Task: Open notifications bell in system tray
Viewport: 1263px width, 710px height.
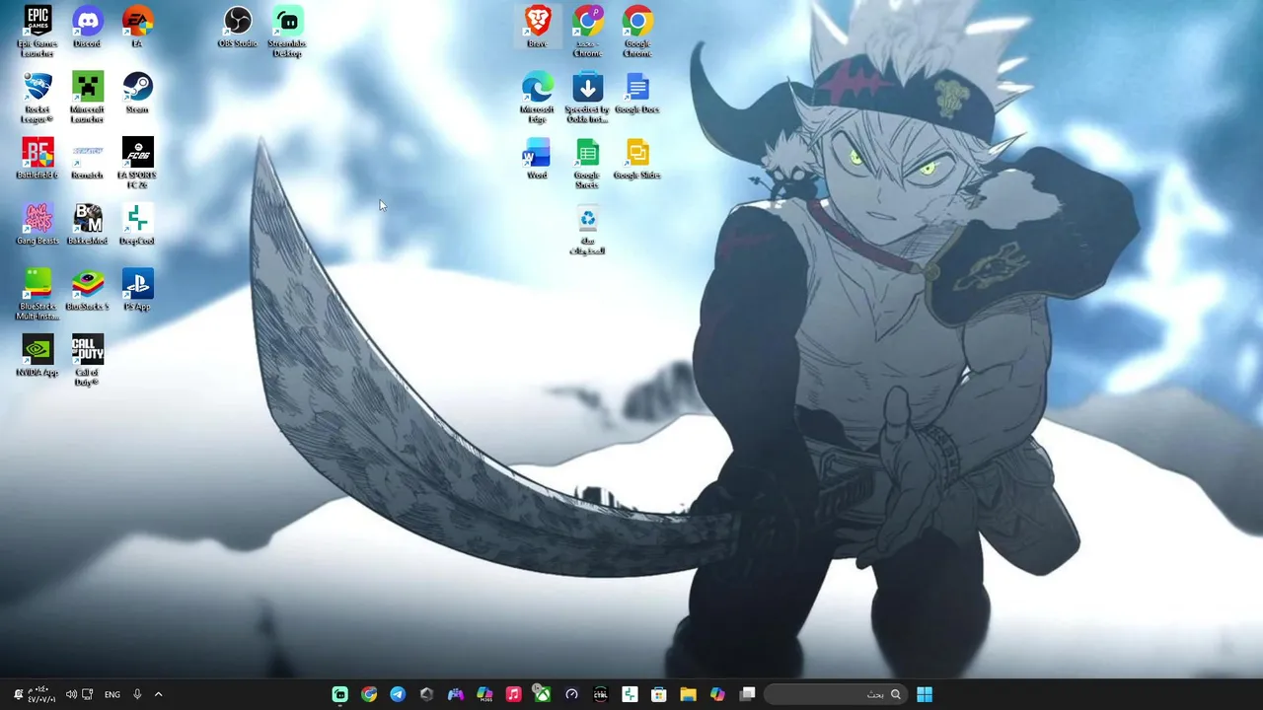Action: (x=18, y=694)
